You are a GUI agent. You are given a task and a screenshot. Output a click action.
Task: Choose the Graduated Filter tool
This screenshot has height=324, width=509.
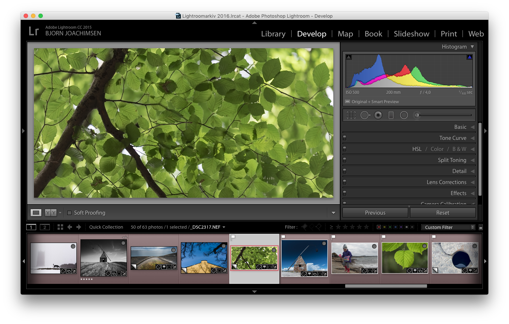391,115
